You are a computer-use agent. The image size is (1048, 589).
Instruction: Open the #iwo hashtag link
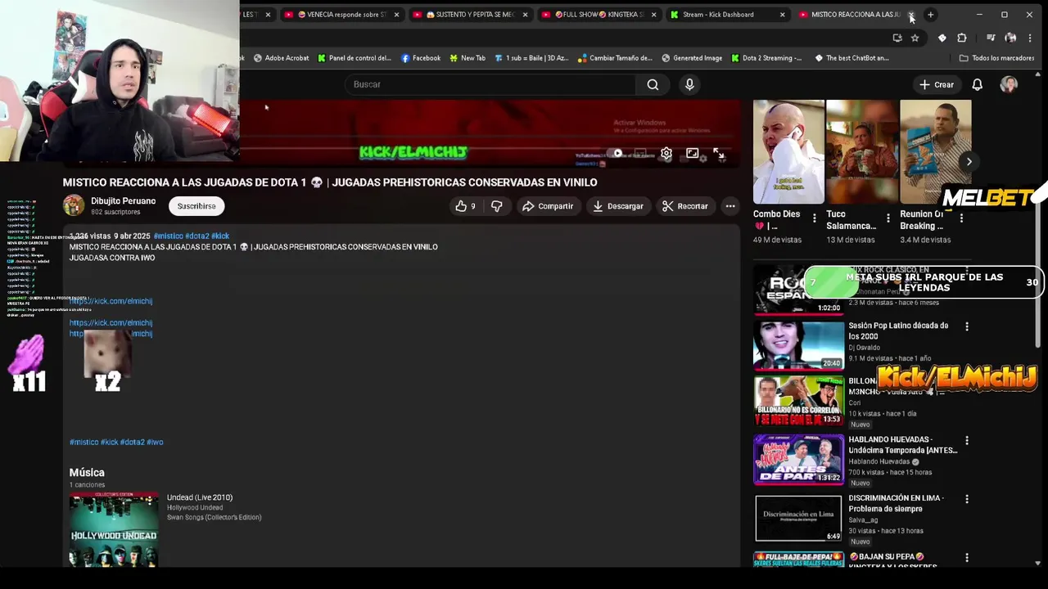click(155, 442)
